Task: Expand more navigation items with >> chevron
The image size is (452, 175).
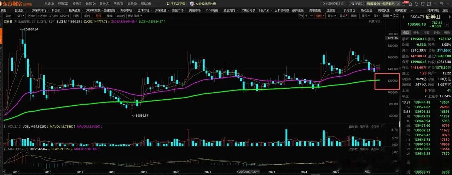Action: 412,11
